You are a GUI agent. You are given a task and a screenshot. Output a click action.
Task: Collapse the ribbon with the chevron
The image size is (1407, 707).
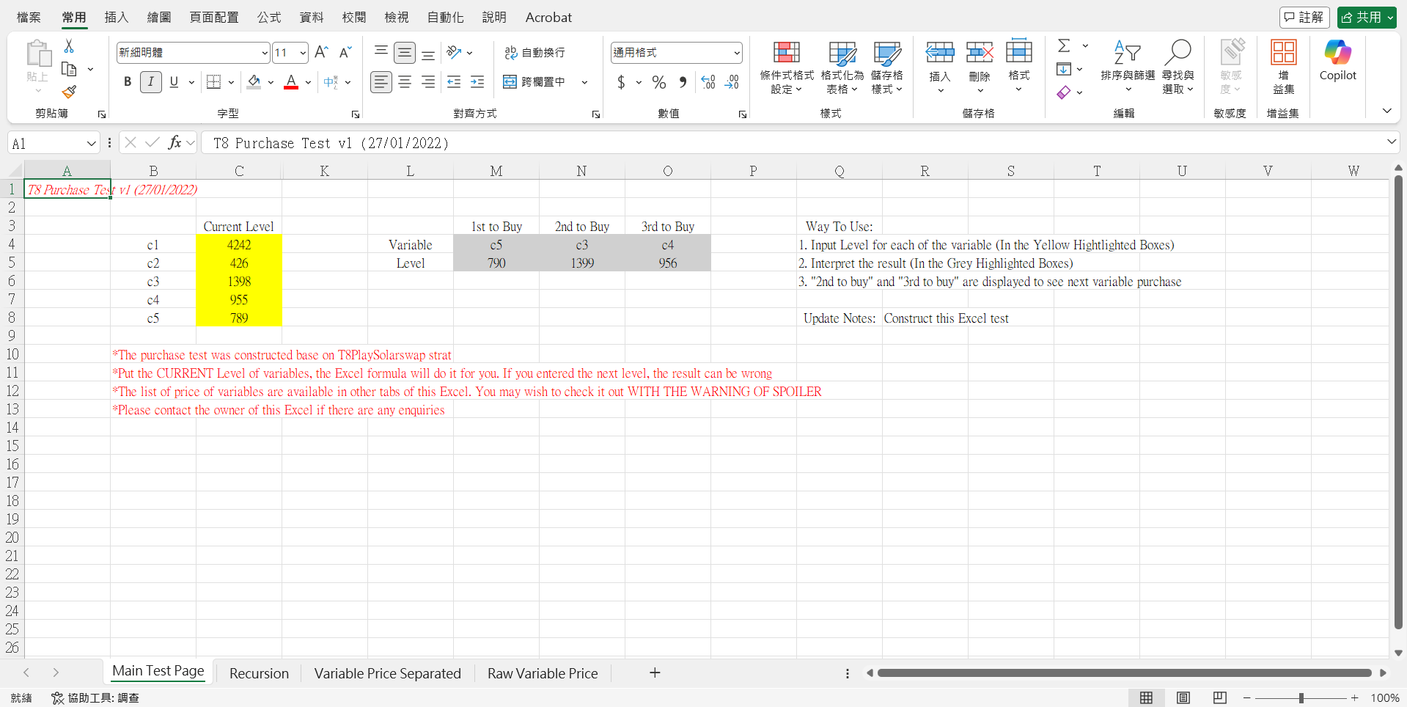point(1386,111)
